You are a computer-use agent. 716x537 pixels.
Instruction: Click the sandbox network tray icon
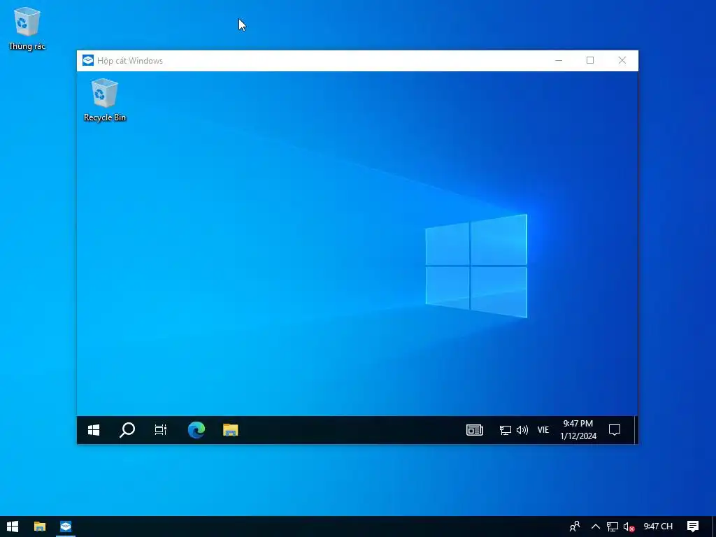click(505, 430)
